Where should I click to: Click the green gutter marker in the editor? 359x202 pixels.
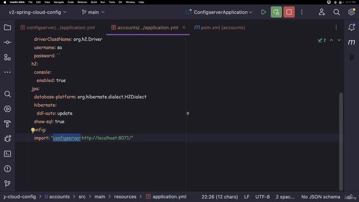pos(188,113)
